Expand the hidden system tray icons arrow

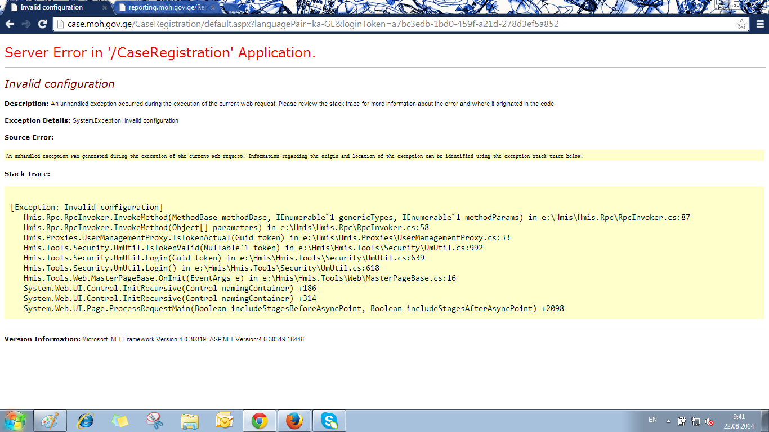[x=668, y=421]
